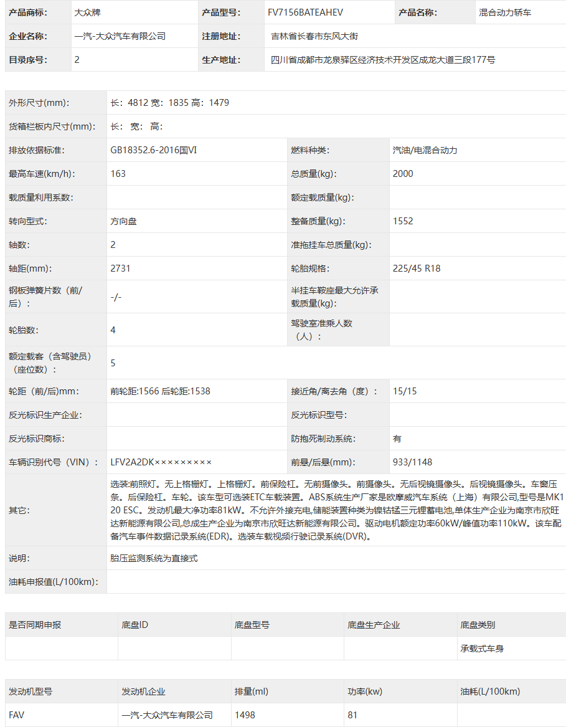
Task: Click the 油耗申报值(L/100km) label
Action: tap(54, 582)
